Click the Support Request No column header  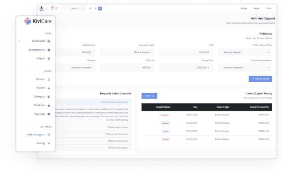tap(259, 107)
